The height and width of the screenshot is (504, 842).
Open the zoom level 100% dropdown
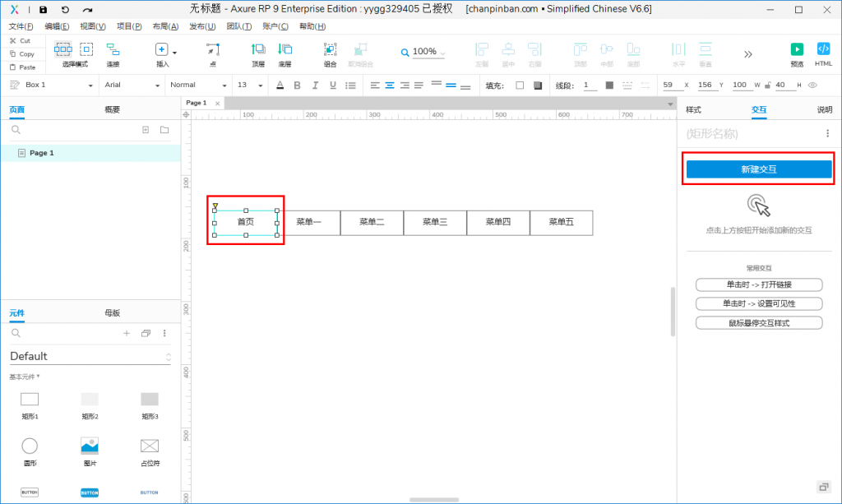(424, 52)
